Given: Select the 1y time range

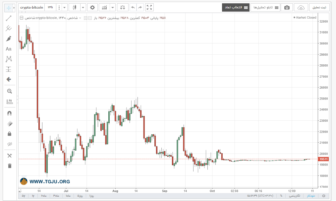Looking at the screenshot, I should (33, 196).
